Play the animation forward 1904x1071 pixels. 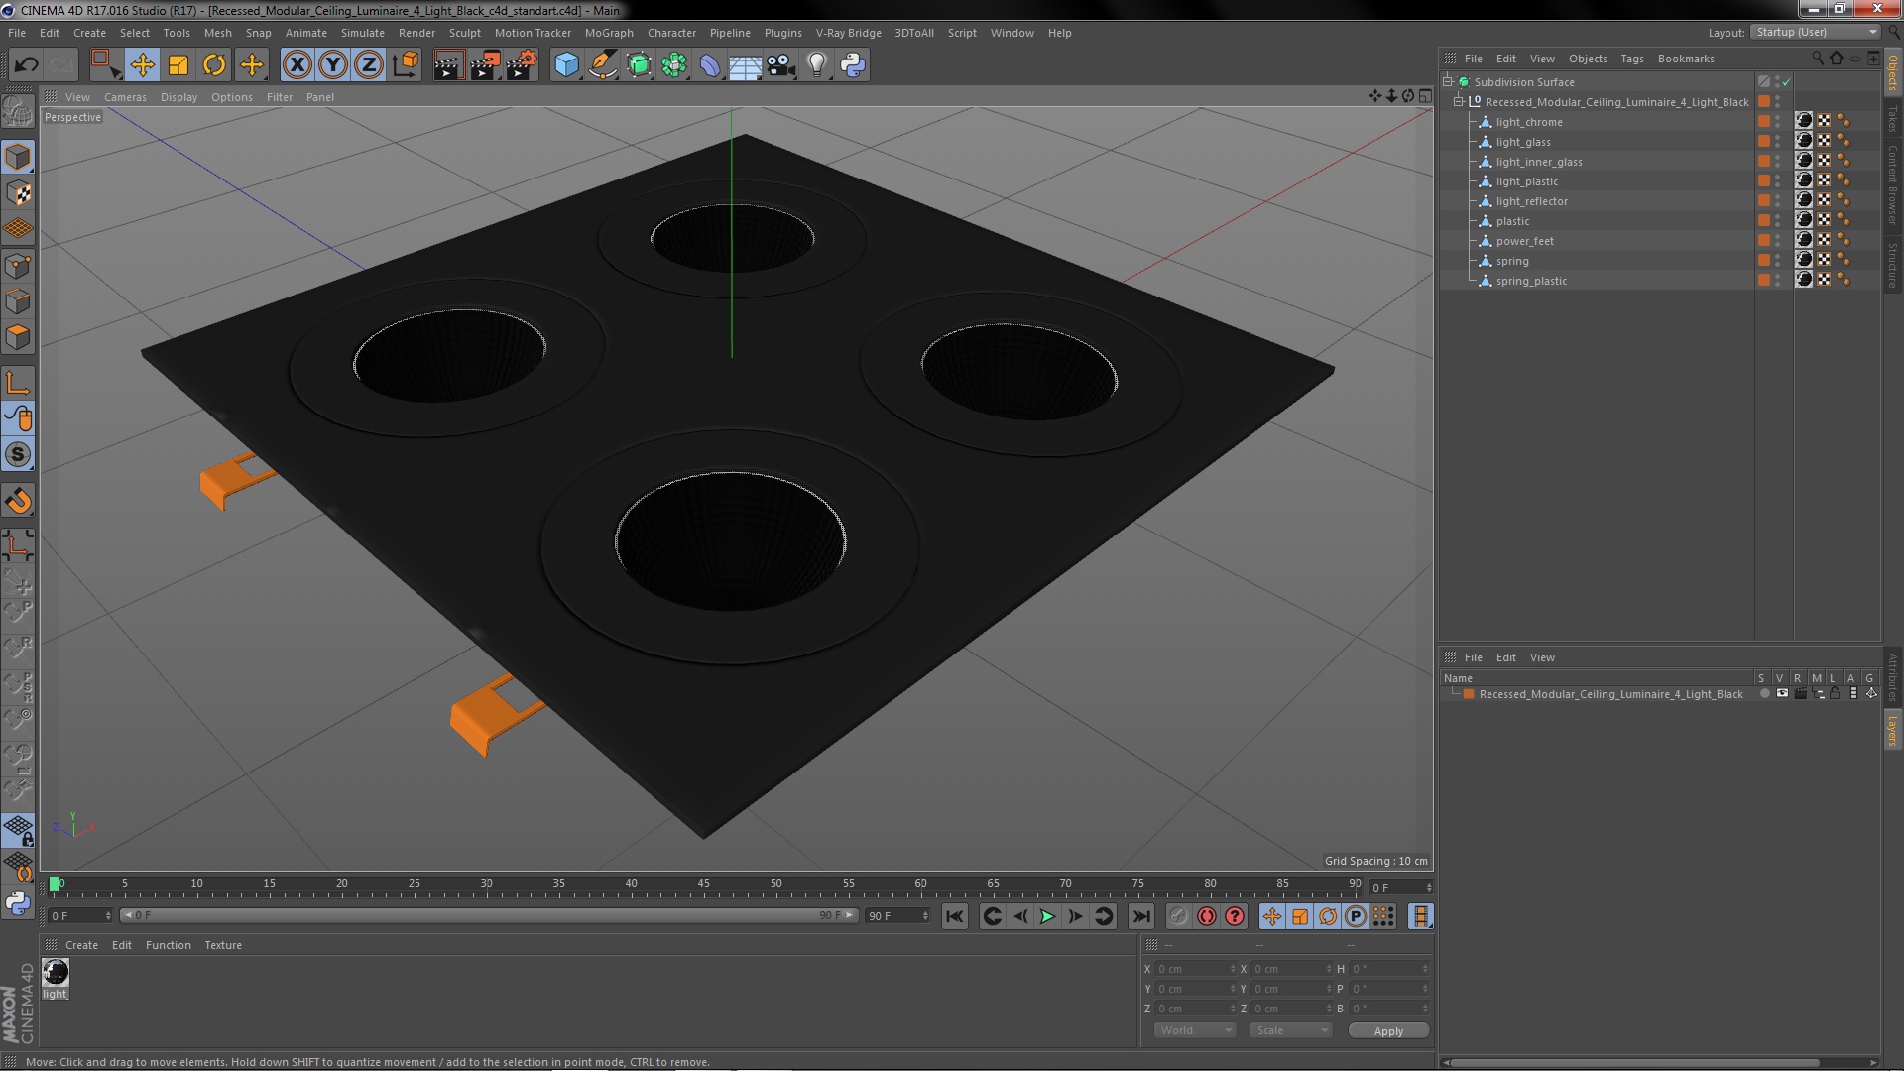click(1047, 917)
